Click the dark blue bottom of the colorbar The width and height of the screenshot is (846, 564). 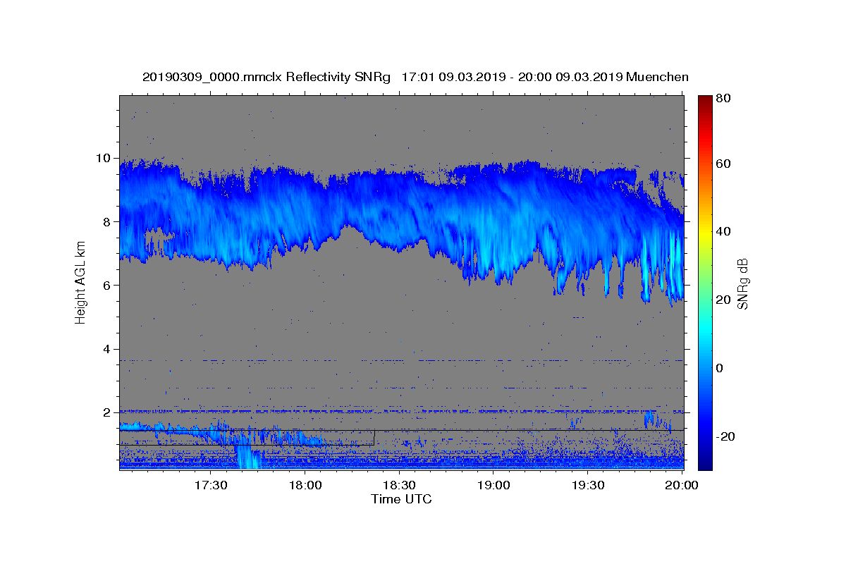(705, 464)
